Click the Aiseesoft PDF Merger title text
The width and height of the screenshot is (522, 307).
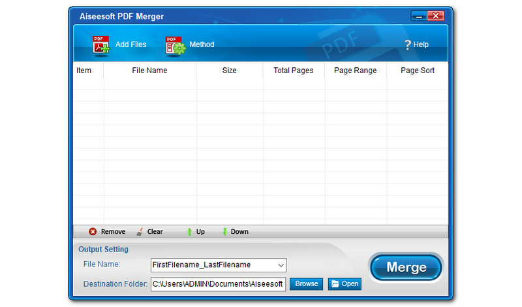[121, 16]
